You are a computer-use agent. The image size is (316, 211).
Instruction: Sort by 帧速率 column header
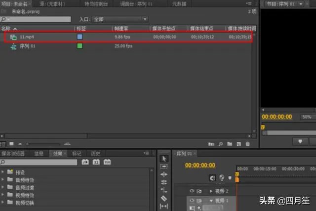click(x=121, y=29)
